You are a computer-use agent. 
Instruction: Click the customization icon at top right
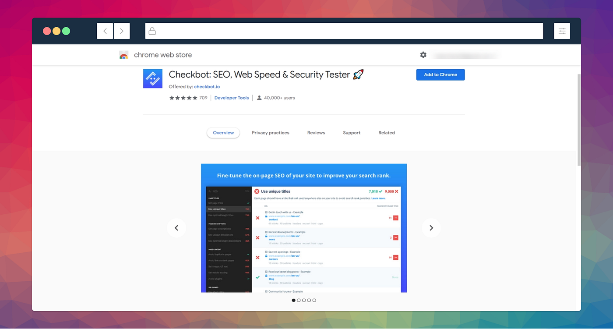coord(562,31)
